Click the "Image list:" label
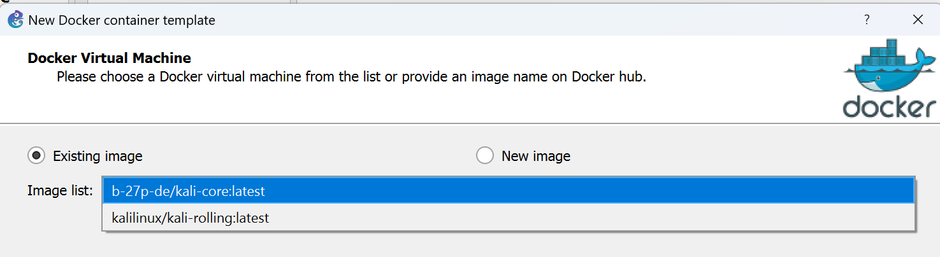This screenshot has height=257, width=940. [61, 191]
